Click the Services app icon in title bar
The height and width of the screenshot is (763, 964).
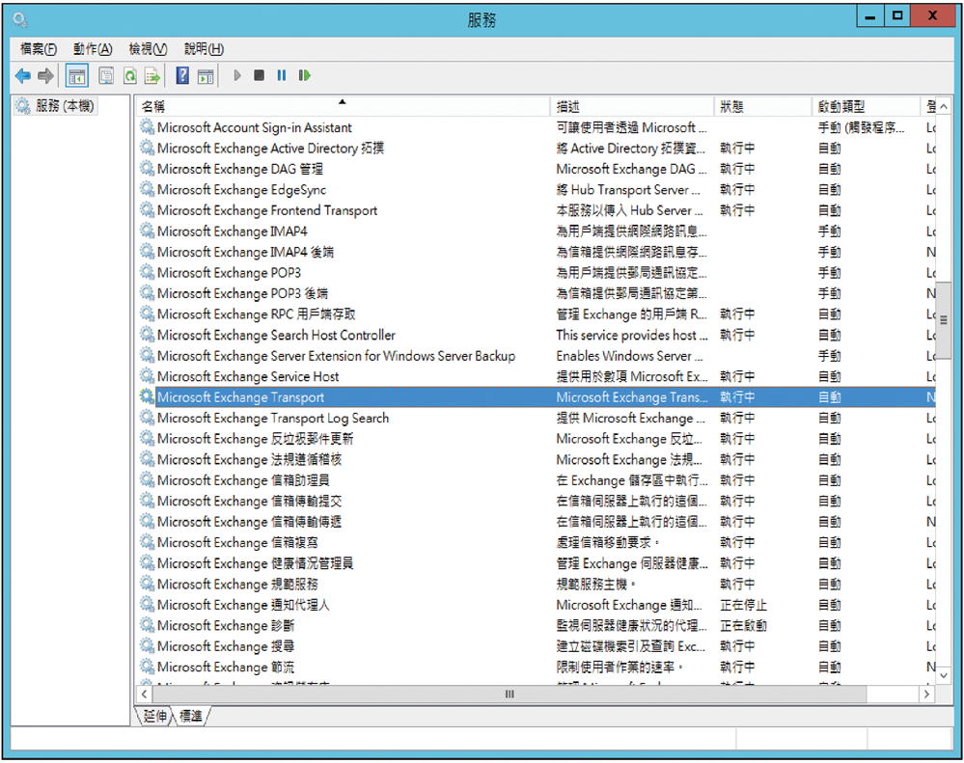click(x=19, y=20)
